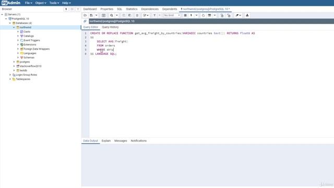
Task: Click the Copy icon in query toolbar
Action: pos(124,15)
